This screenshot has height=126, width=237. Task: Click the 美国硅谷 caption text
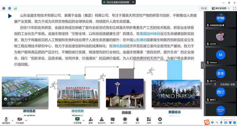(x=175, y=112)
